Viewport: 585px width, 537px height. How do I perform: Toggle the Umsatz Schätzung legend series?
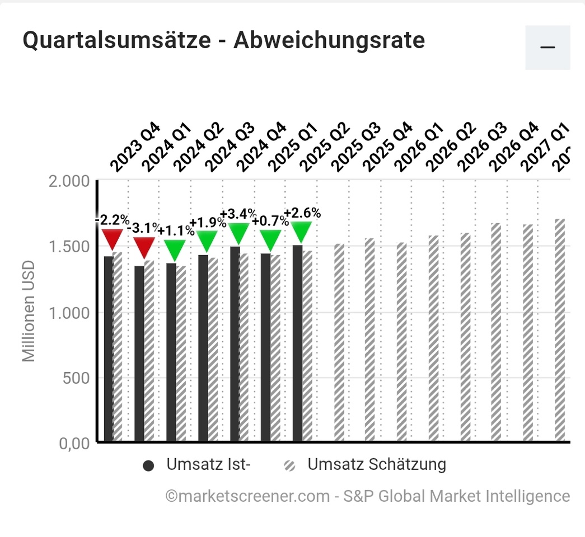coord(376,465)
